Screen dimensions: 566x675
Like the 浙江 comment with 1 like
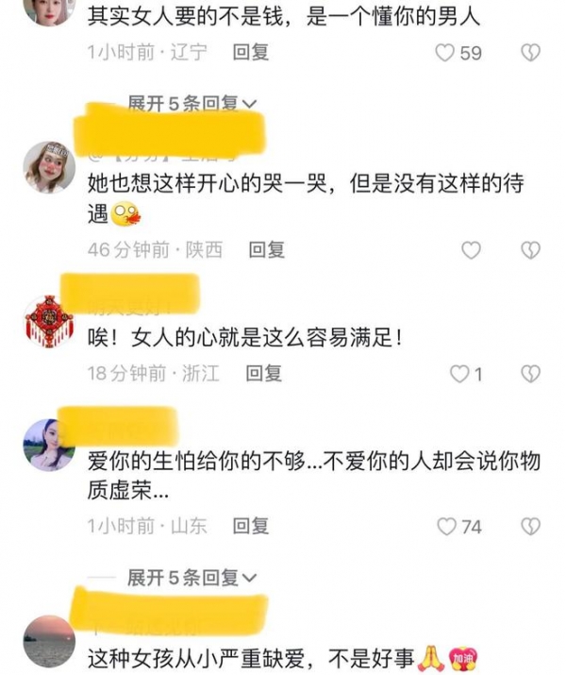[458, 374]
